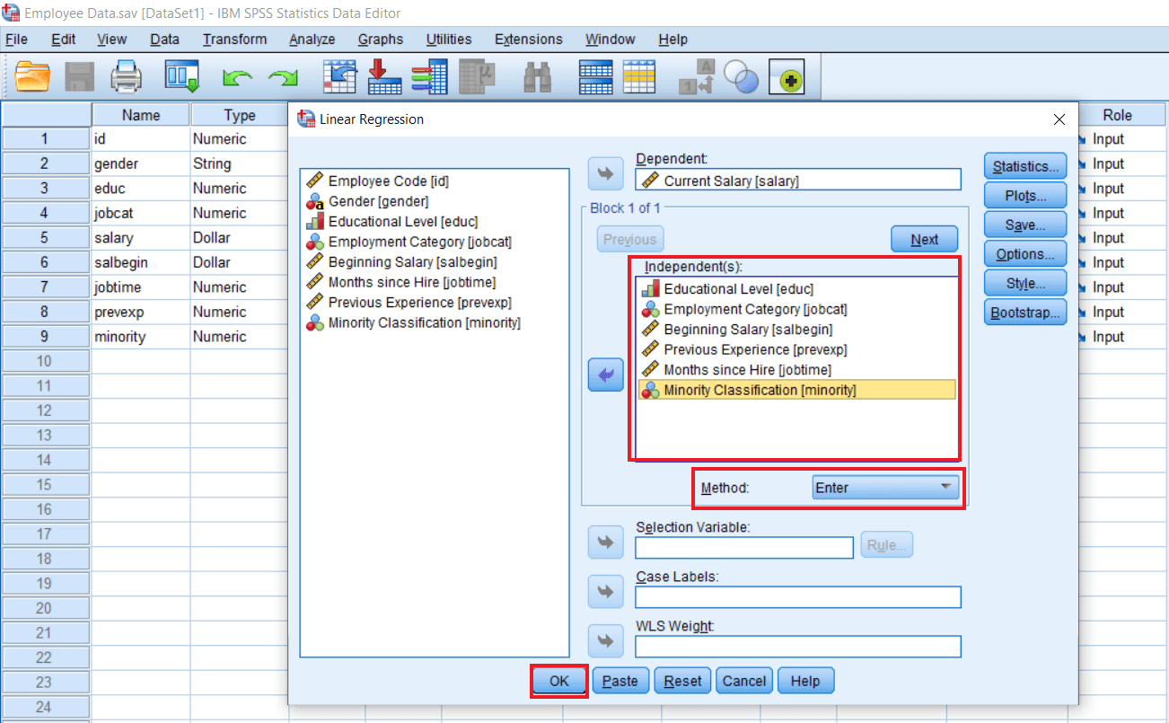Click the Split File blue table icon
The width and height of the screenshot is (1169, 723).
coord(596,77)
